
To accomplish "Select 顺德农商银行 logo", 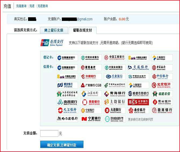I will click(x=138, y=94).
